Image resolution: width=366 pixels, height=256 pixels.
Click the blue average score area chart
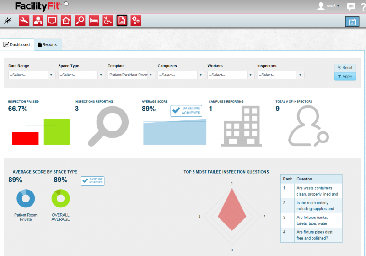click(175, 132)
